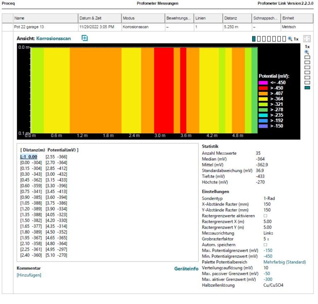Click the magenta <= -450 legend swatch
Image resolution: width=318 pixels, height=304 pixels.
pos(263,83)
